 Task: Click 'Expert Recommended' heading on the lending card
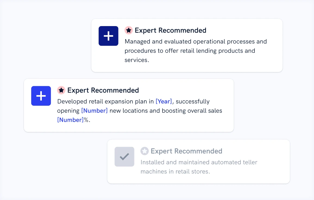[x=170, y=30]
